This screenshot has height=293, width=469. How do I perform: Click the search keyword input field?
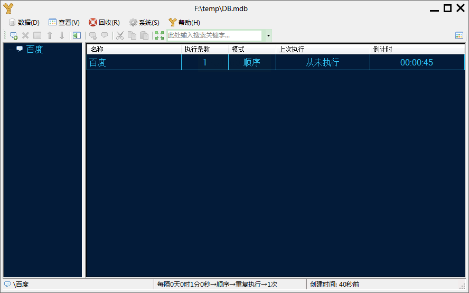coord(214,35)
